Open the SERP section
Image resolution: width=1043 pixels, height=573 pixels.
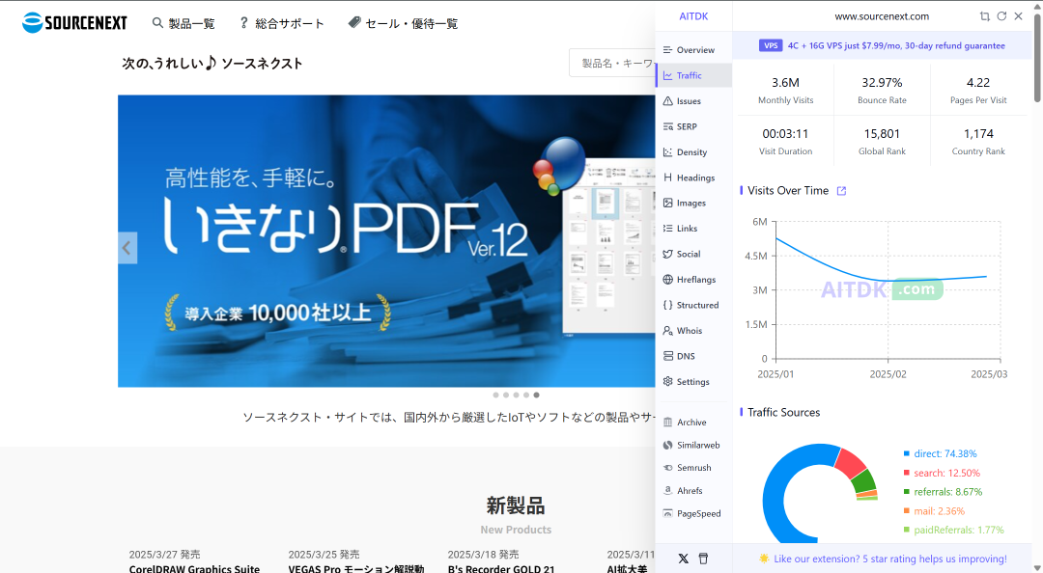click(x=693, y=126)
